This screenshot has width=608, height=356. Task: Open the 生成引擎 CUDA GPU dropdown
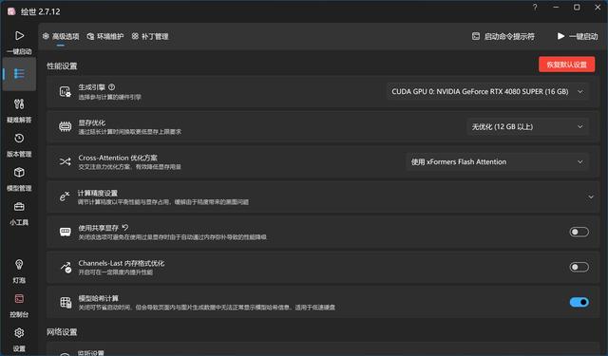487,92
